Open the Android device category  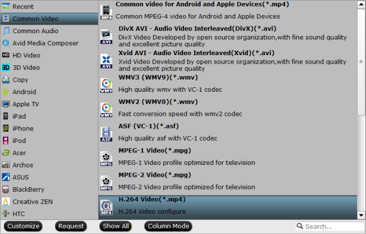pos(49,92)
